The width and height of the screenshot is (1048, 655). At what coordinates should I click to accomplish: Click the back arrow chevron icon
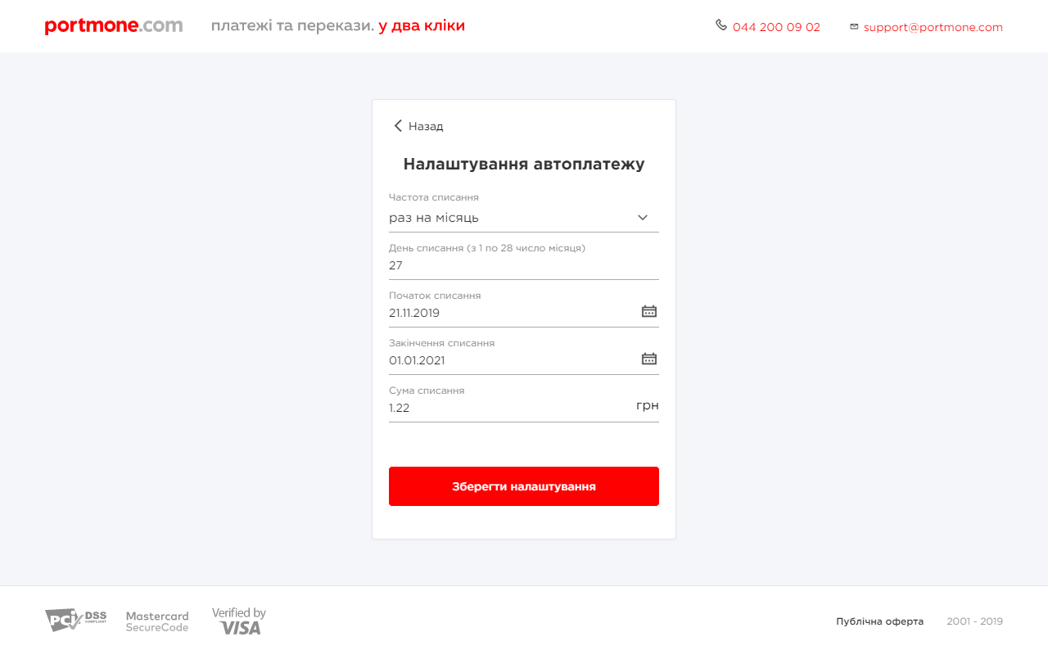point(398,126)
